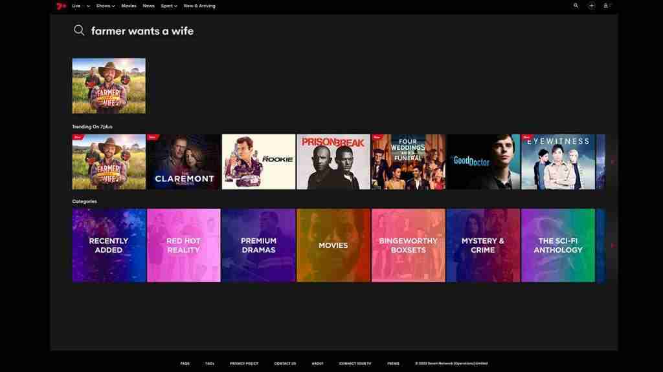Open The Claremont Murders thumbnail
Image resolution: width=663 pixels, height=372 pixels.
pos(183,162)
